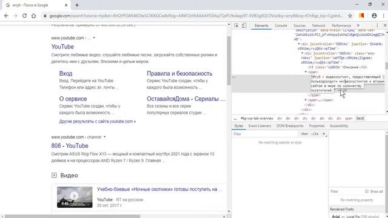
Task: Open Другие результаты с сайта youtube.com link
Action: pos(97,121)
